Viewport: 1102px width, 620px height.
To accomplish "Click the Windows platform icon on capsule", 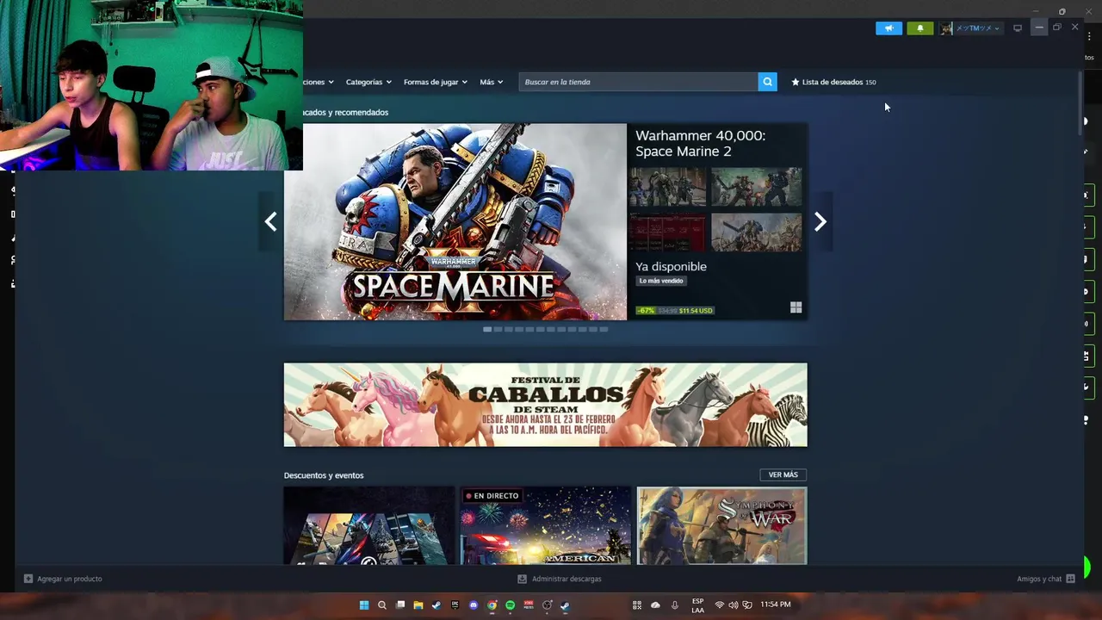I will click(796, 307).
